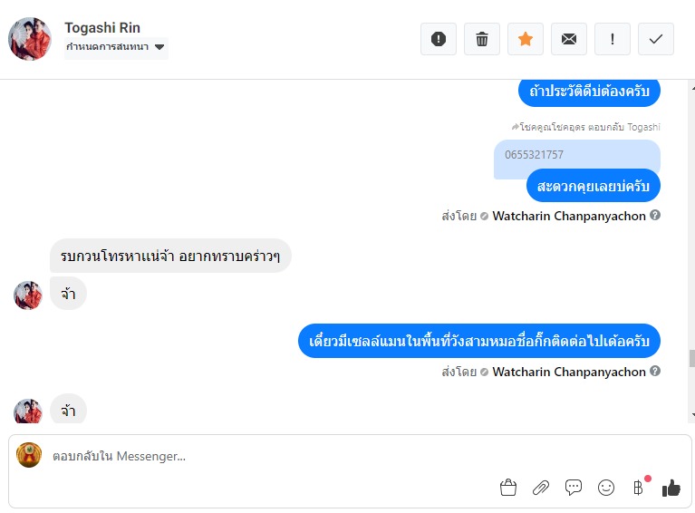Click Togashi Rin's header profile picture
The image size is (695, 513).
[x=30, y=39]
